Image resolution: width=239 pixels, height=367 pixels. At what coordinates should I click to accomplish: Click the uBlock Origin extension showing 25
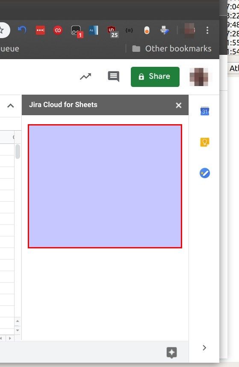click(112, 31)
